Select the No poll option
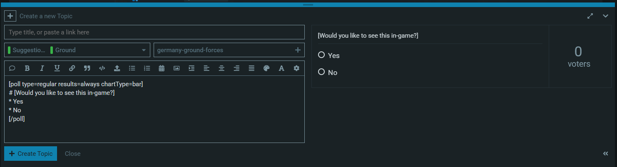 pyautogui.click(x=321, y=72)
